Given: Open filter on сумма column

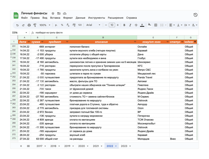Looking at the screenshot, I should (42, 42).
